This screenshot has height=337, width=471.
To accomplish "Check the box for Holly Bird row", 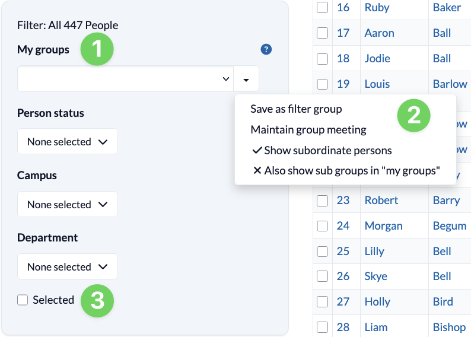I will click(322, 301).
